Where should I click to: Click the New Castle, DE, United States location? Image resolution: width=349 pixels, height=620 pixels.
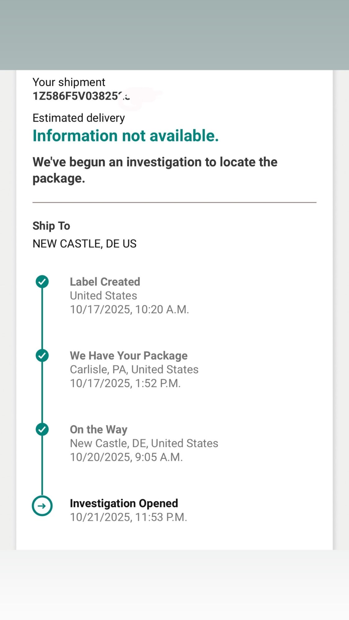[x=144, y=443]
